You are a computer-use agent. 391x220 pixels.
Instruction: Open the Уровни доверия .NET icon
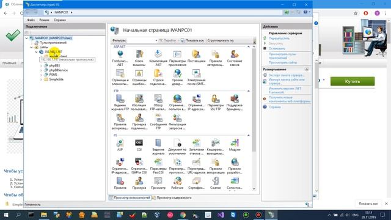[177, 78]
